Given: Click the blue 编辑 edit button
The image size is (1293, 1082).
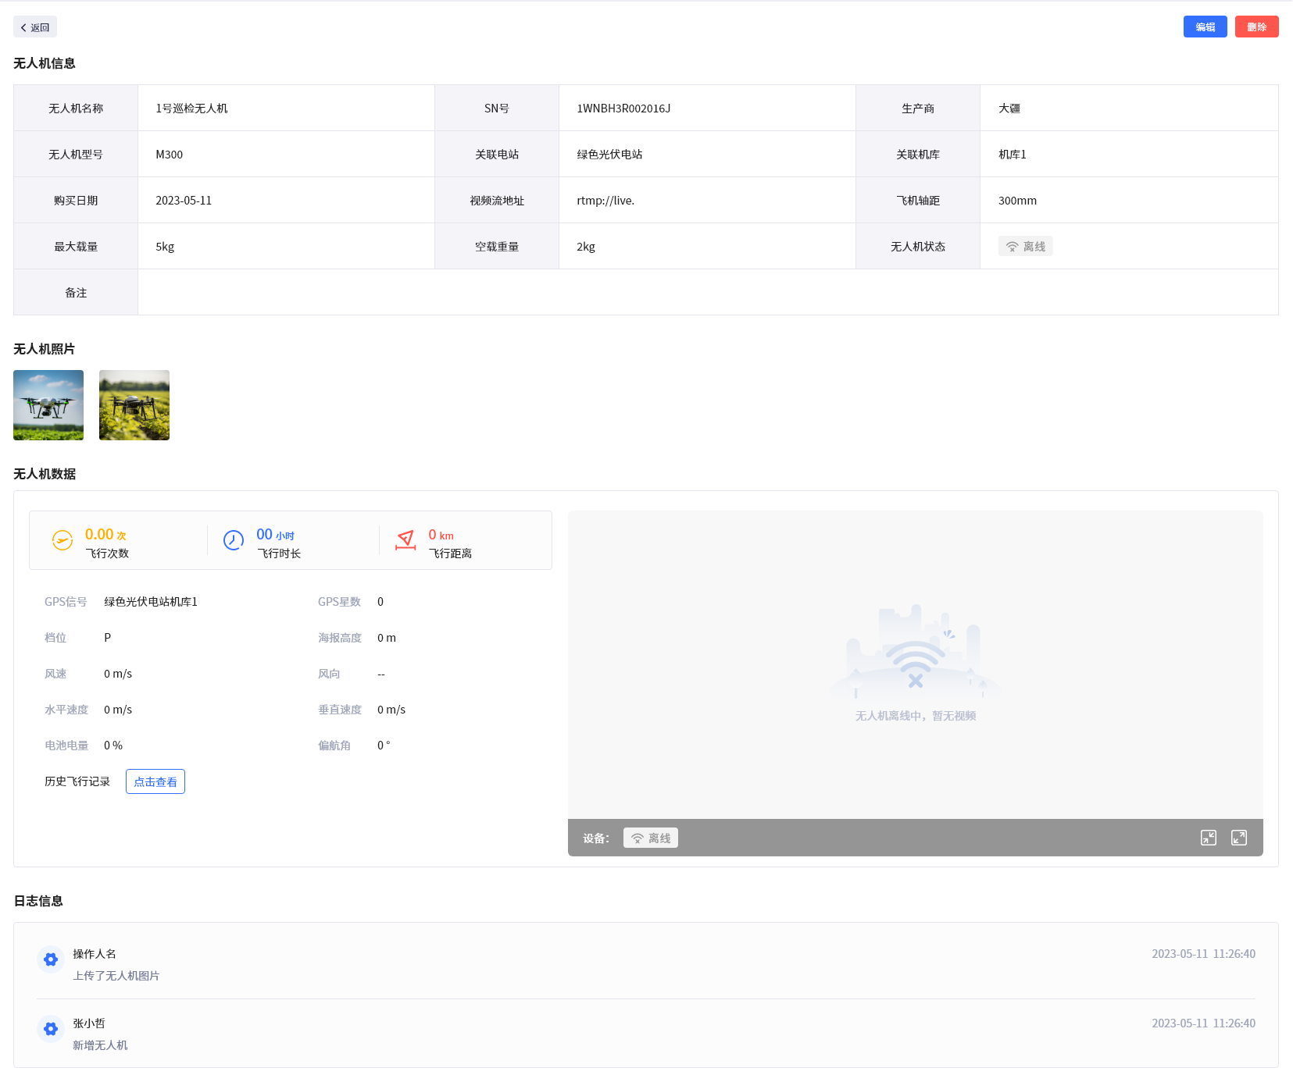Looking at the screenshot, I should tap(1205, 27).
